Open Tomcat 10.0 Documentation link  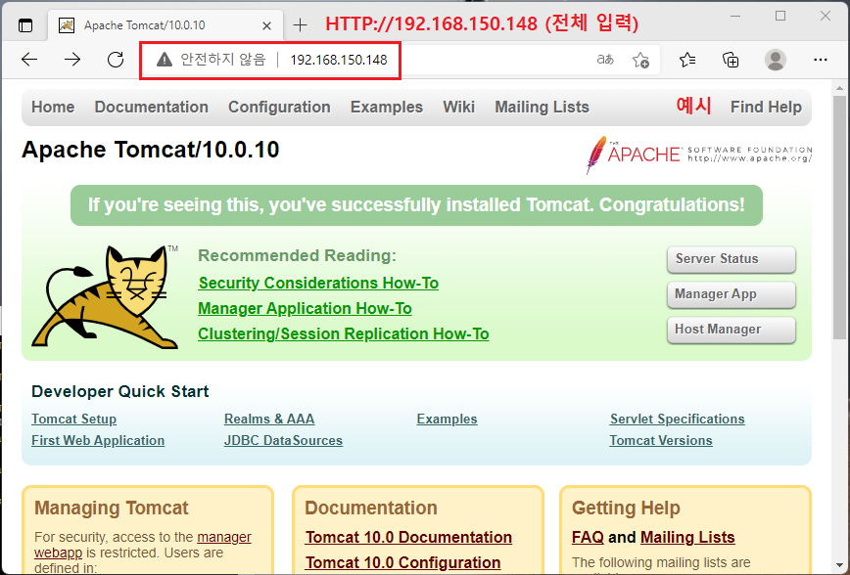408,537
